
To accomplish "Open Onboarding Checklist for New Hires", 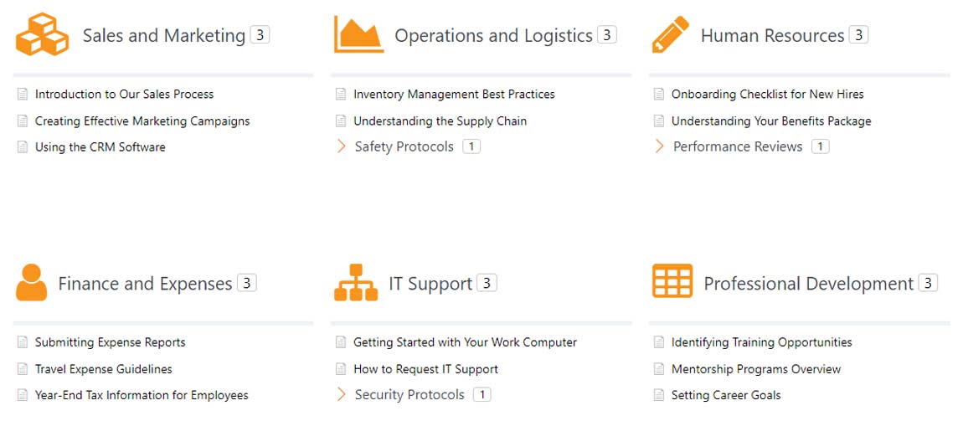I will (x=767, y=95).
